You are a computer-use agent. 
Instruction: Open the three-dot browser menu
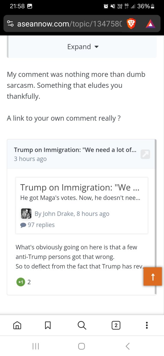tap(147, 325)
